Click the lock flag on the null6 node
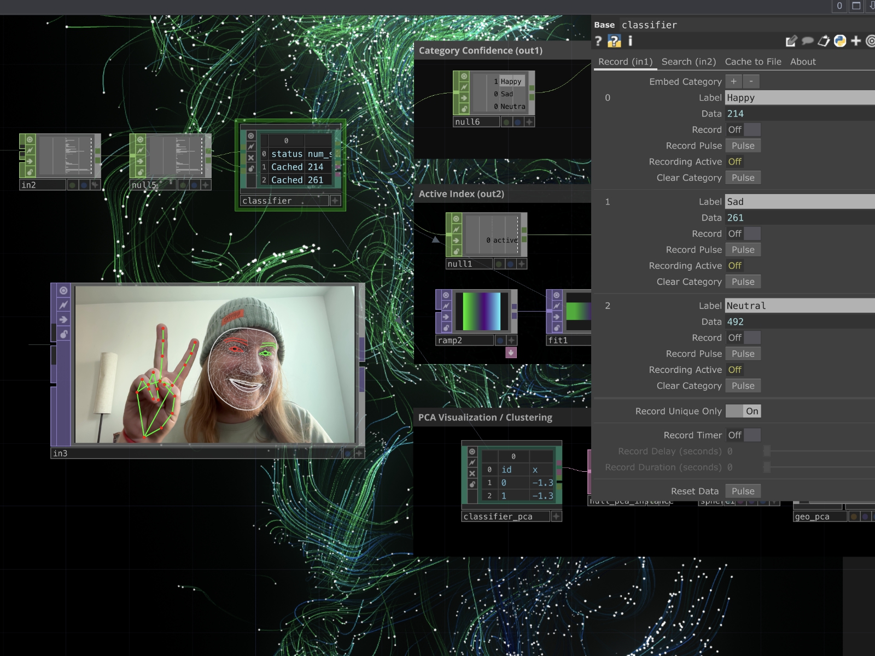 click(x=464, y=109)
